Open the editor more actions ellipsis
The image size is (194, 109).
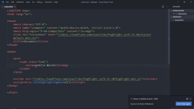point(167,7)
